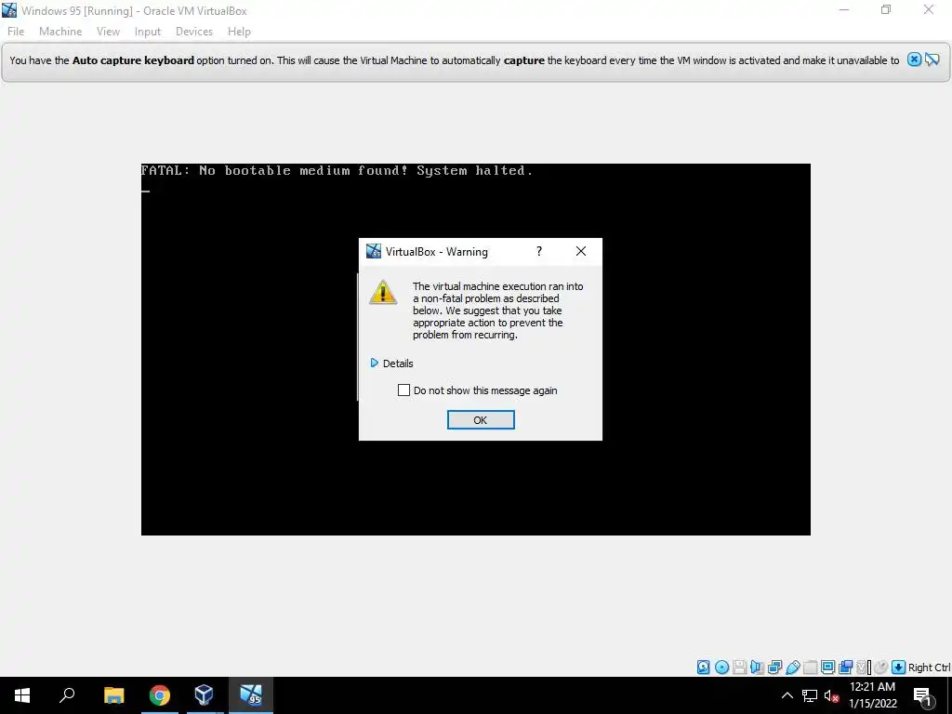Close the VirtualBox Warning dialog

tap(581, 251)
